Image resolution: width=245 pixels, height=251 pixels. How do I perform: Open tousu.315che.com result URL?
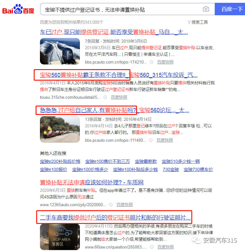[x=70, y=97]
